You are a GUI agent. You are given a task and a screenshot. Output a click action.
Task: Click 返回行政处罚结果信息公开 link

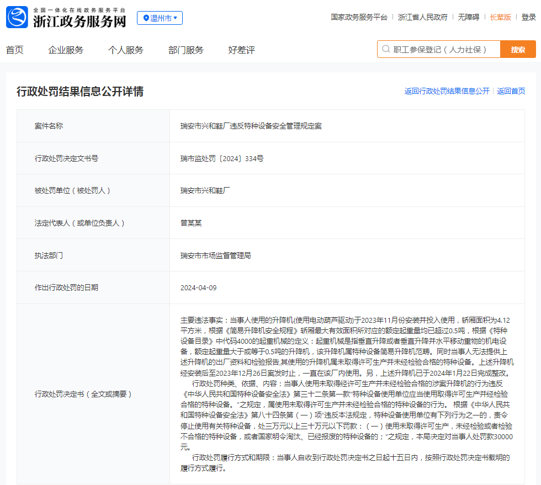pyautogui.click(x=447, y=91)
